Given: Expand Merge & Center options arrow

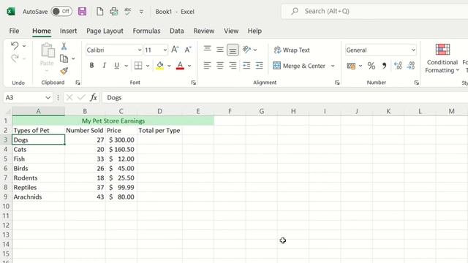Looking at the screenshot, I should click(333, 66).
